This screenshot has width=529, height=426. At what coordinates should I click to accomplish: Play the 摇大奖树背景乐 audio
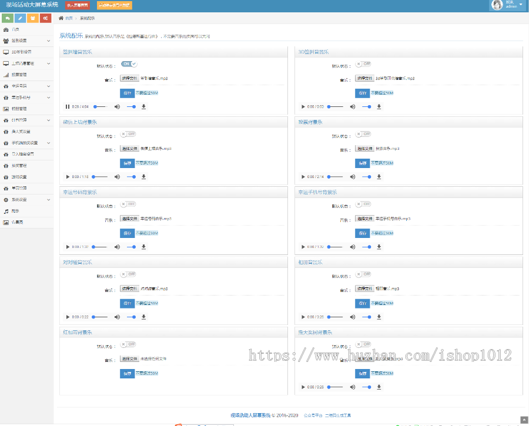click(303, 387)
